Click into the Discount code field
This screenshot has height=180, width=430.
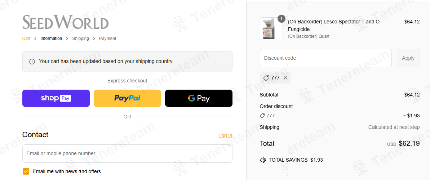(325, 58)
